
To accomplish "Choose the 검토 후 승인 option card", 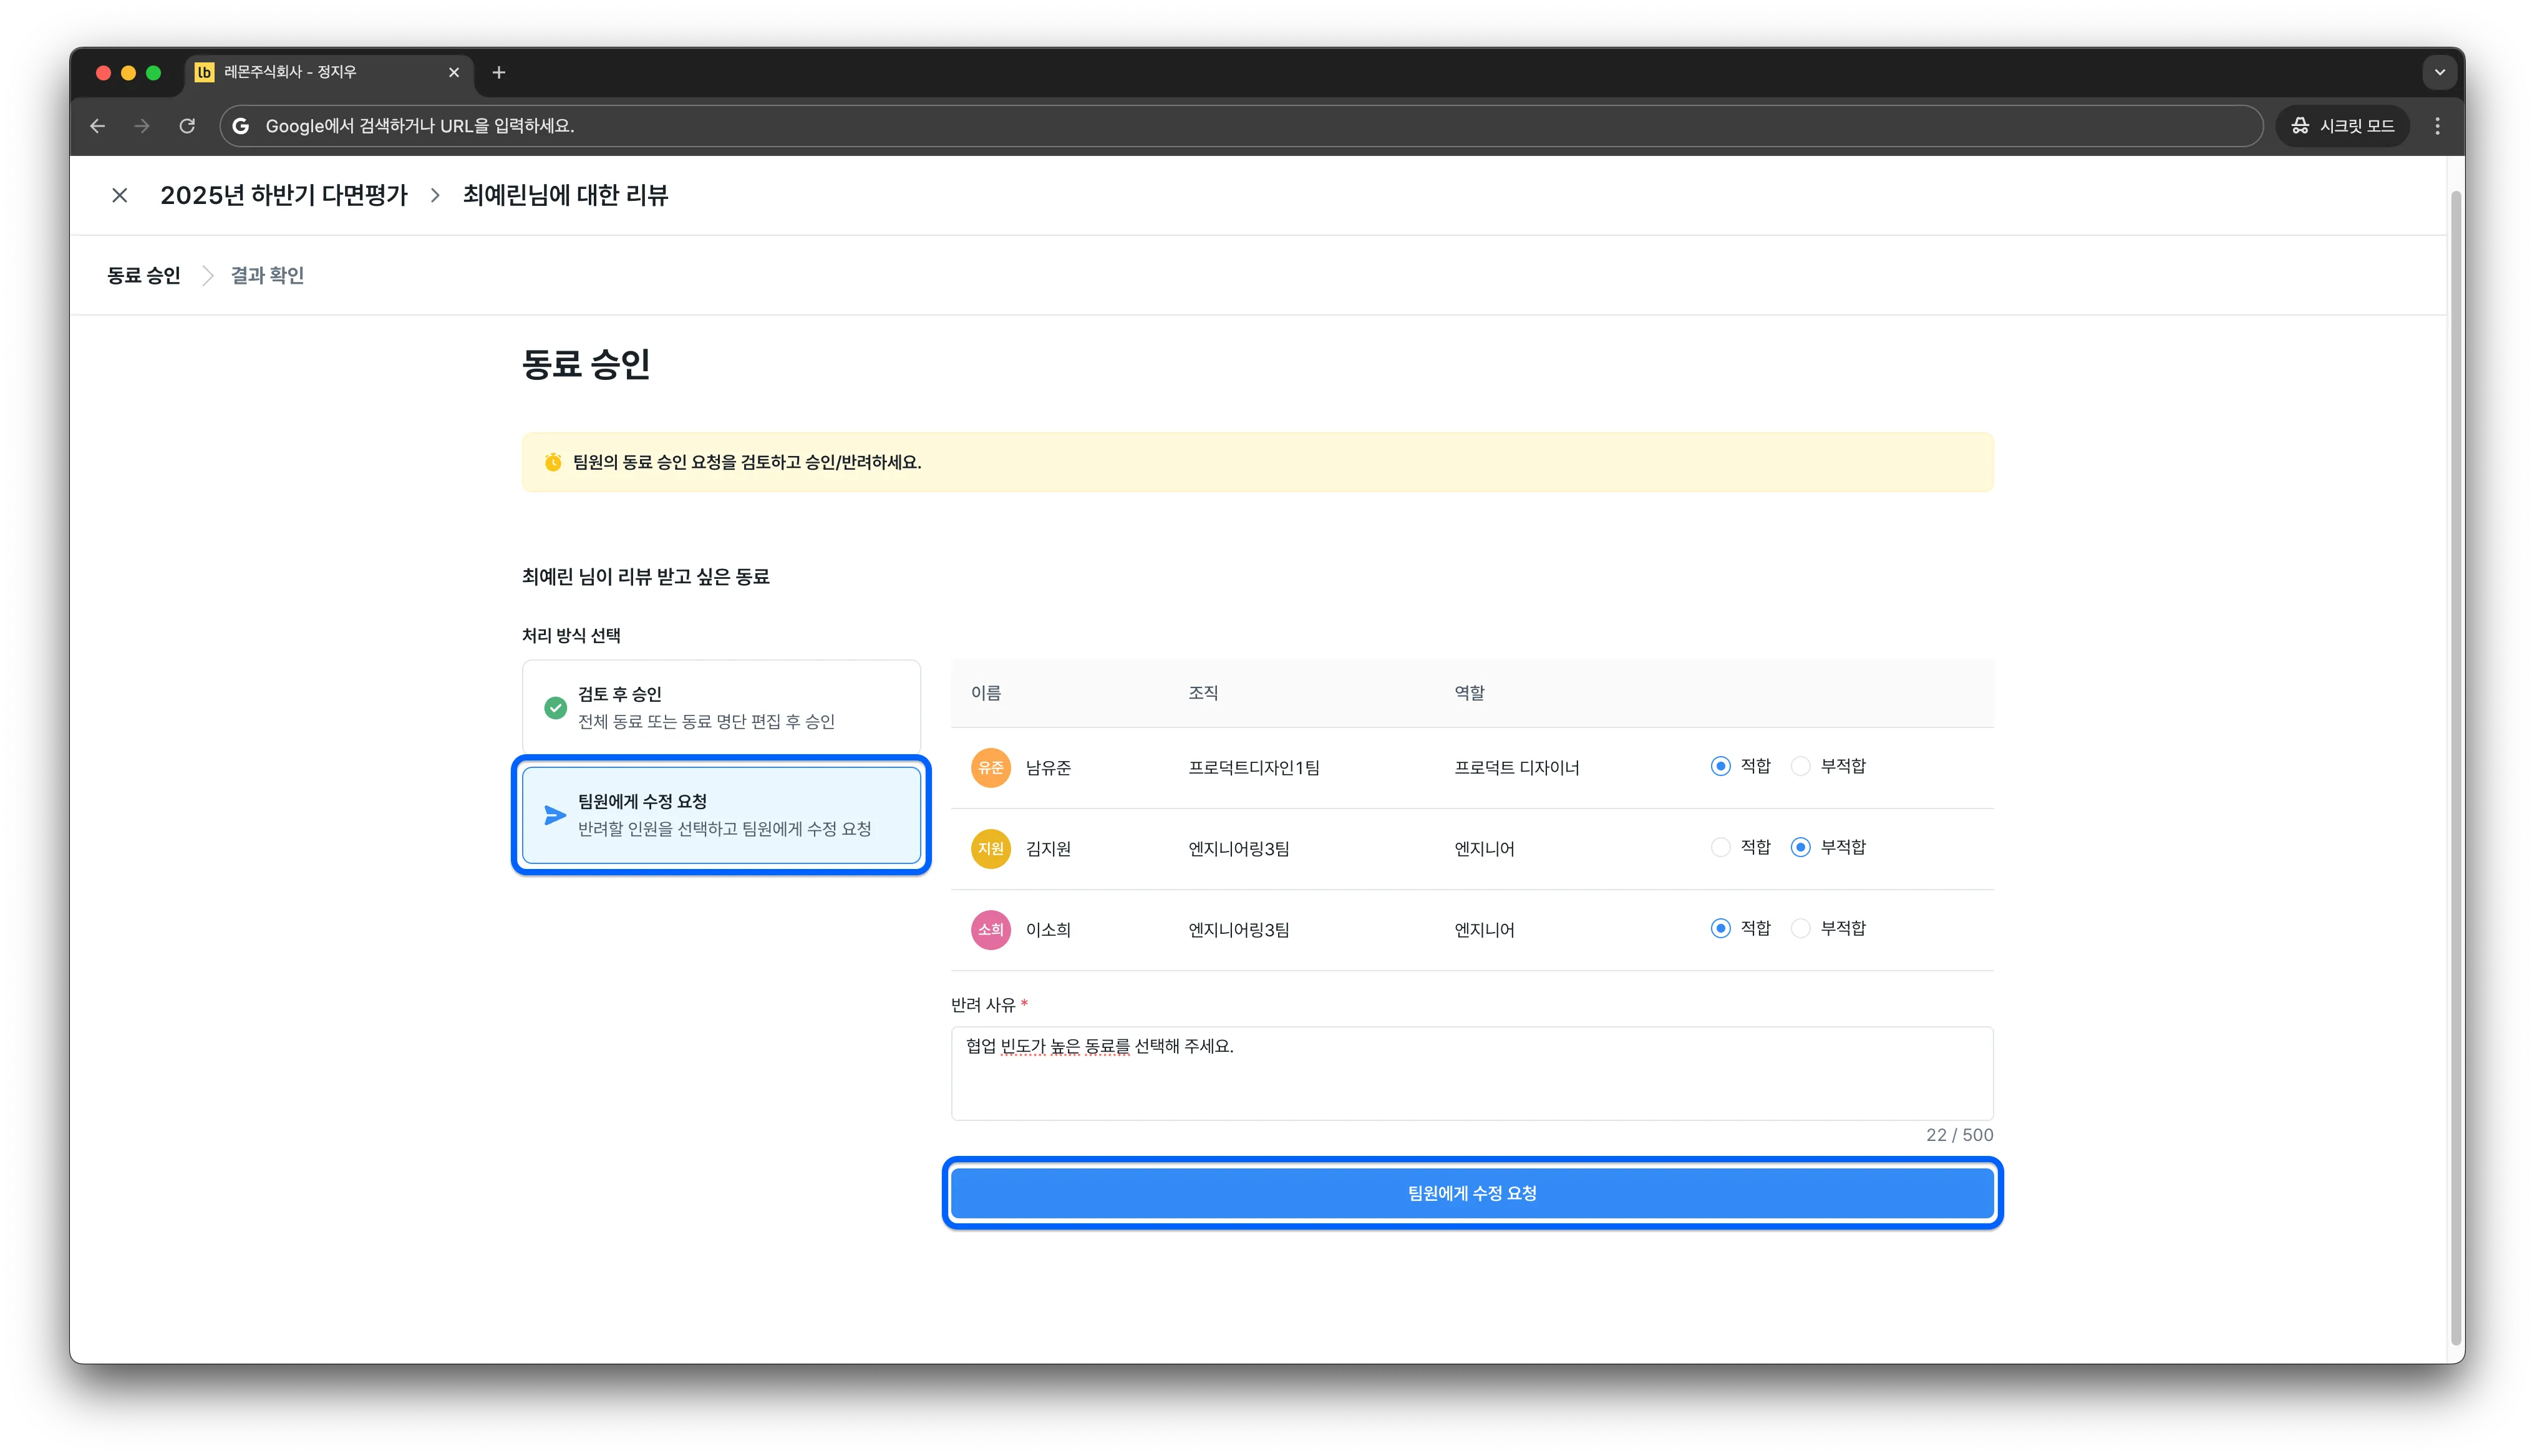I will (720, 707).
